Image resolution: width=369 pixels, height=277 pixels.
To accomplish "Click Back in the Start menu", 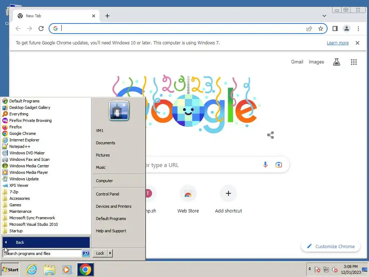I will coord(46,242).
